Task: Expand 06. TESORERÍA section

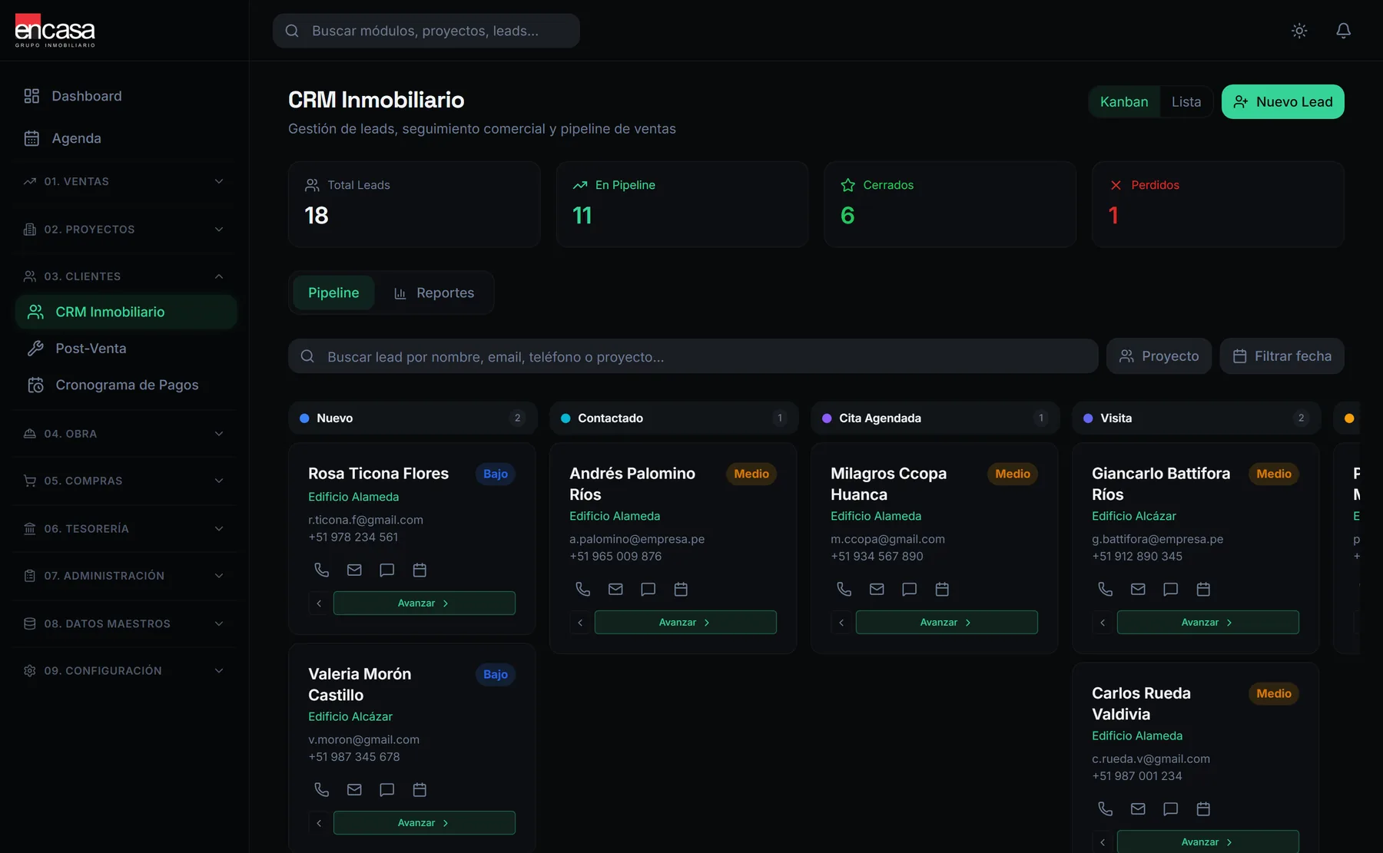Action: pos(124,529)
